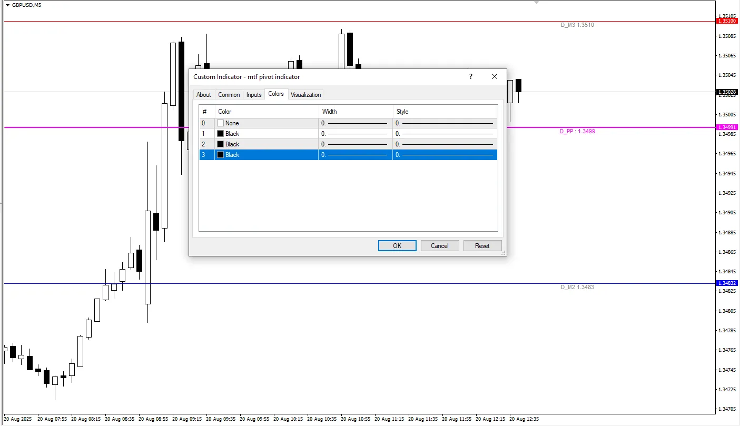The image size is (740, 426).
Task: Click the Style column header
Action: click(445, 112)
